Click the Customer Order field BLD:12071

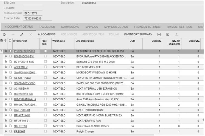(x=33, y=13)
